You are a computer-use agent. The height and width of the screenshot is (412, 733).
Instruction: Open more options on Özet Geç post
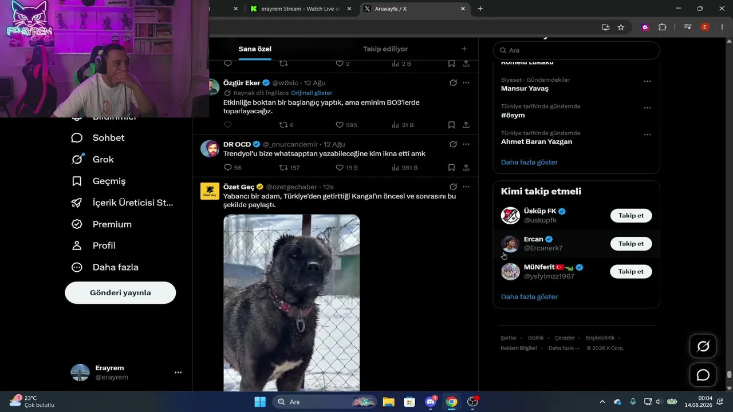(466, 187)
